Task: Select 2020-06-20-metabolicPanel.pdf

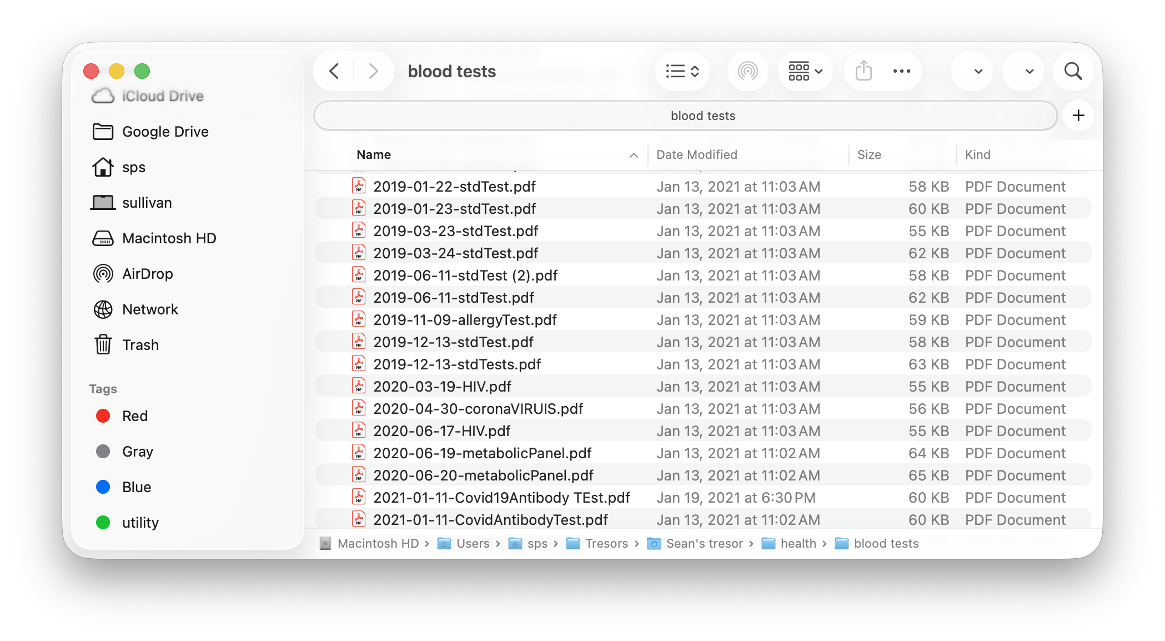Action: point(703,475)
